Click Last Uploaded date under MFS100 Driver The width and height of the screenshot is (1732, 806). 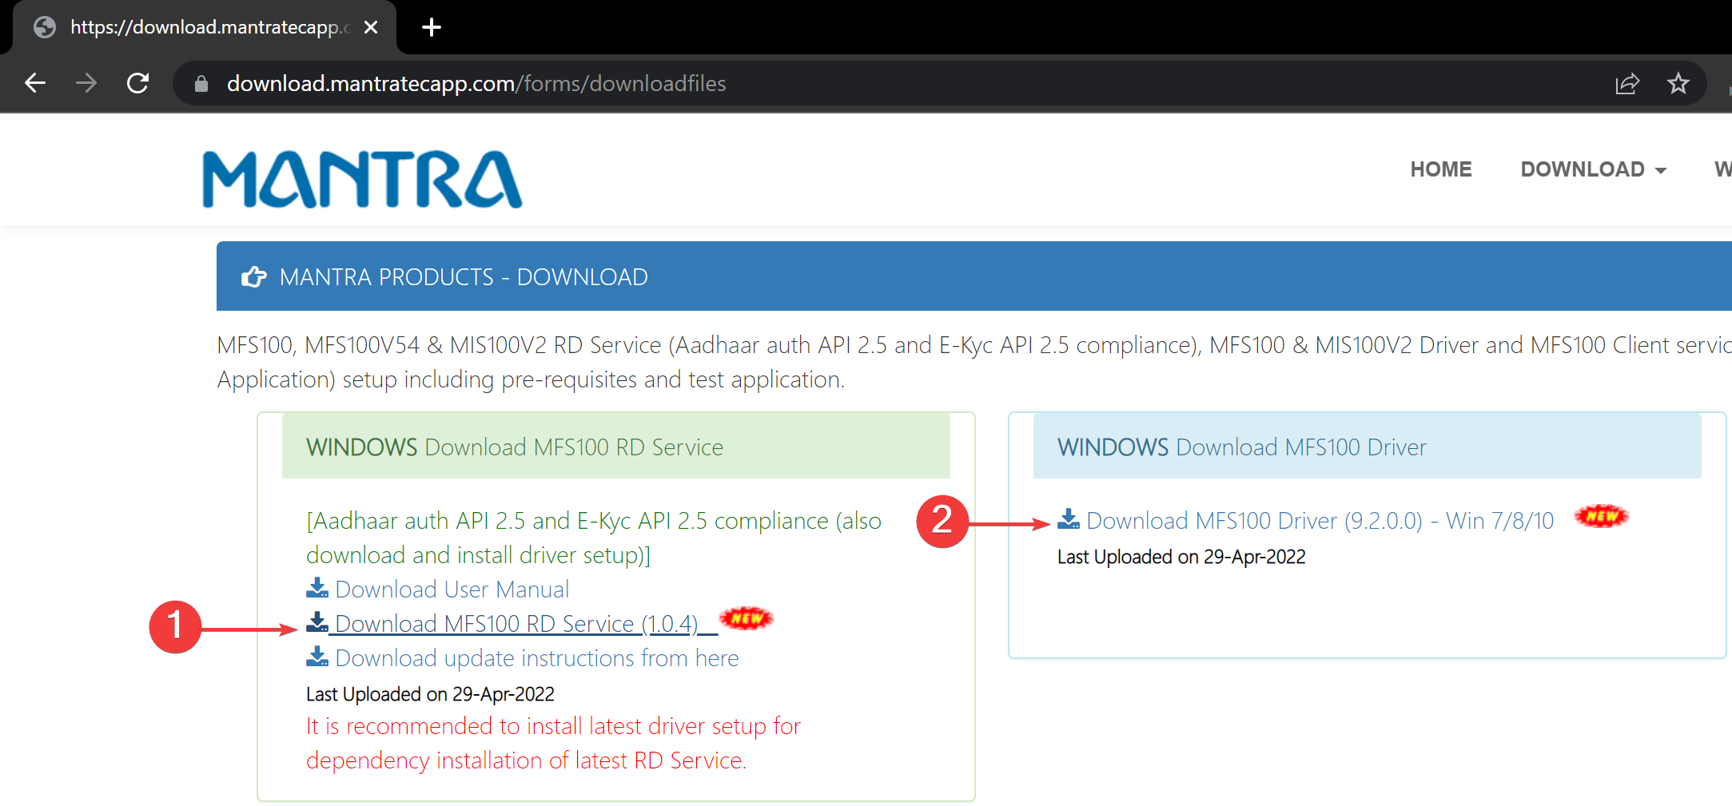pyautogui.click(x=1181, y=557)
